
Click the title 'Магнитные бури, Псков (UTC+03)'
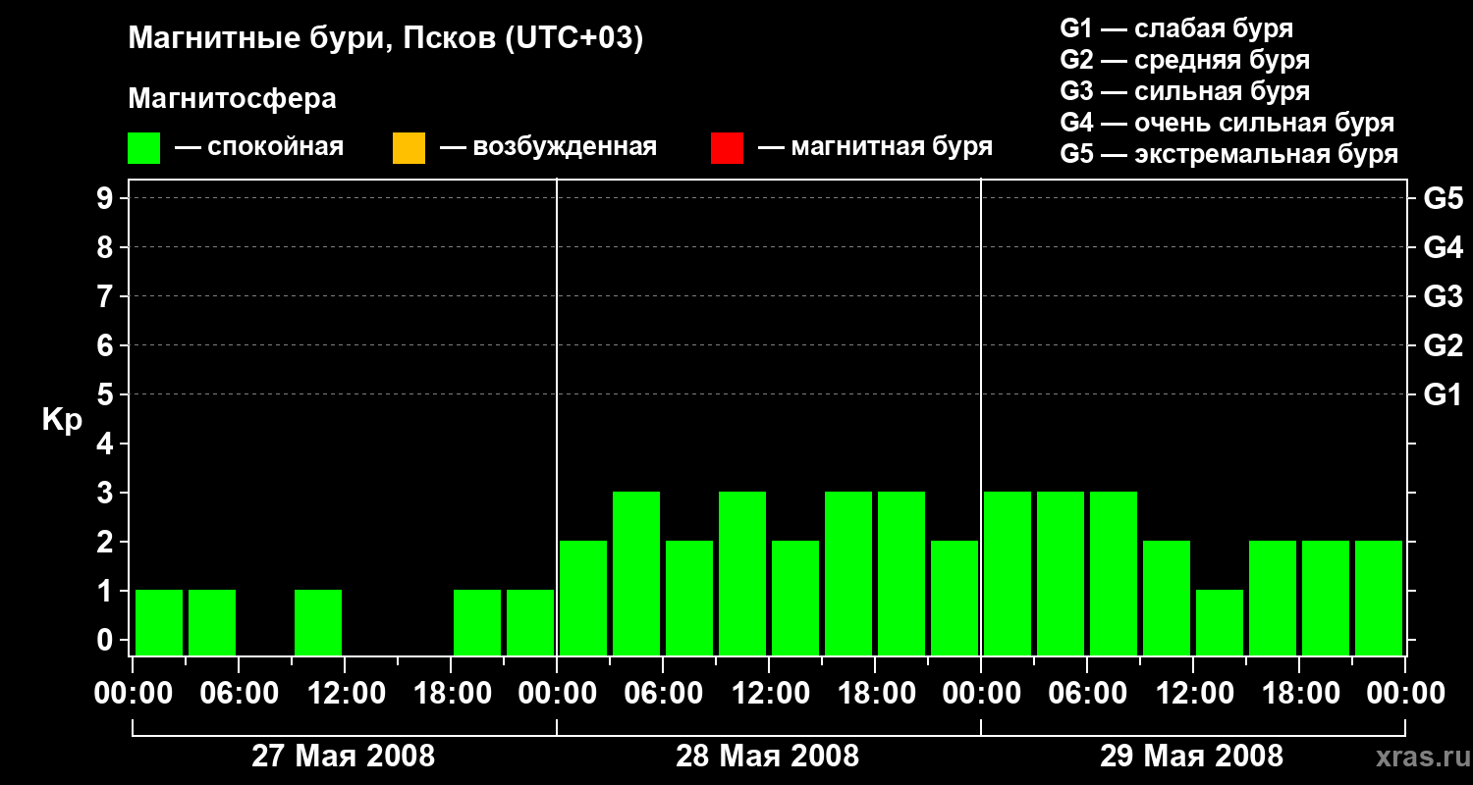point(386,39)
